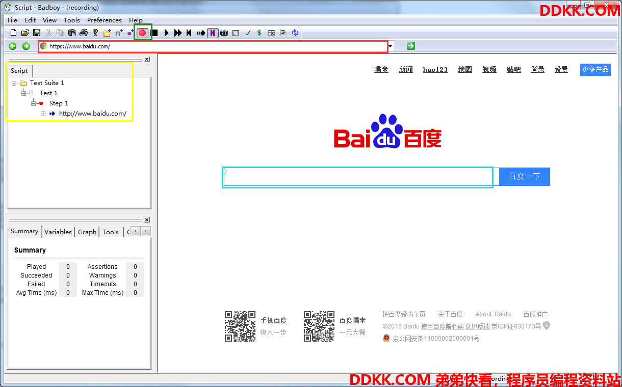This screenshot has width=622, height=387.
Task: Close the Script panel with its X
Action: pos(147,60)
